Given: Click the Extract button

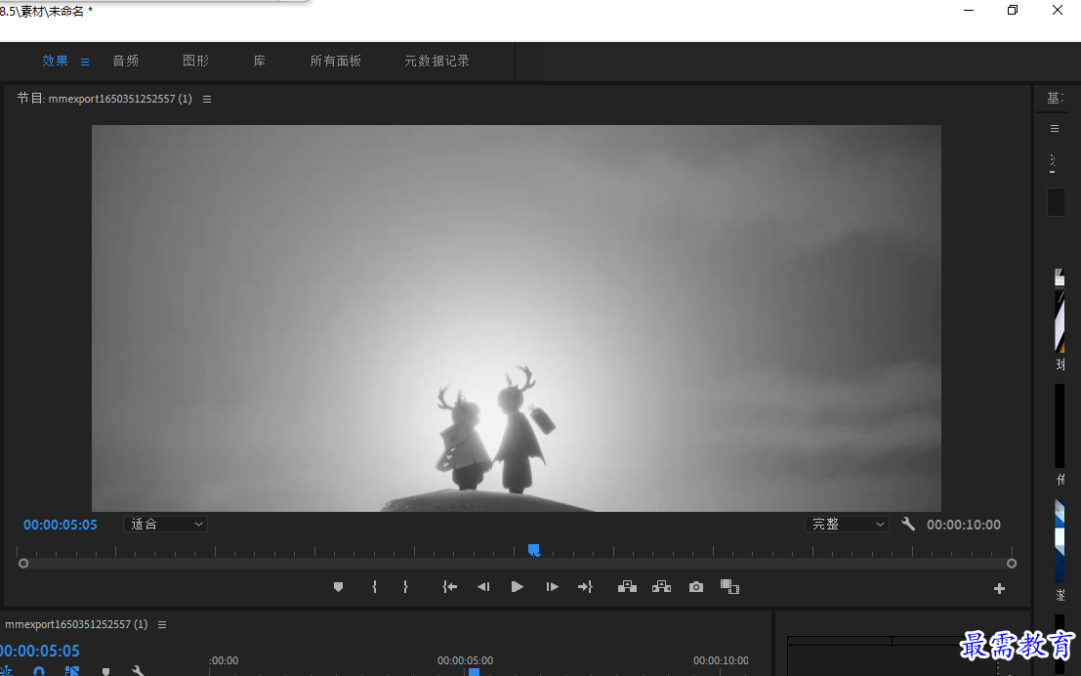Looking at the screenshot, I should coord(661,587).
